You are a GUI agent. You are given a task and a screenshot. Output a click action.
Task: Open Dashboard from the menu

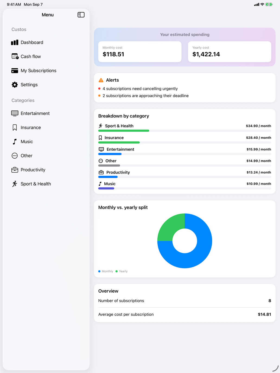point(46,42)
